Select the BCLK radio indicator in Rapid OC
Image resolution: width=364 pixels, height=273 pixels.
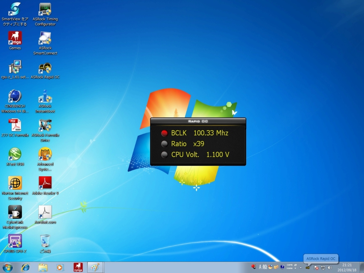tap(164, 133)
